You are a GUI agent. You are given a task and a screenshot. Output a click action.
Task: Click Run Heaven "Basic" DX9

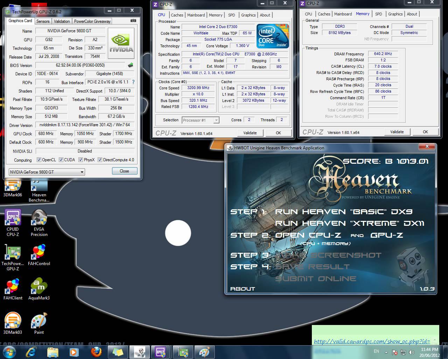point(344,212)
